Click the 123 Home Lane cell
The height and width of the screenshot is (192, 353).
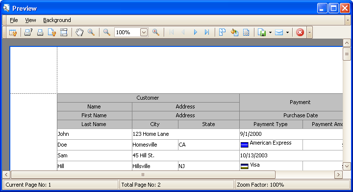pyautogui.click(x=186, y=134)
